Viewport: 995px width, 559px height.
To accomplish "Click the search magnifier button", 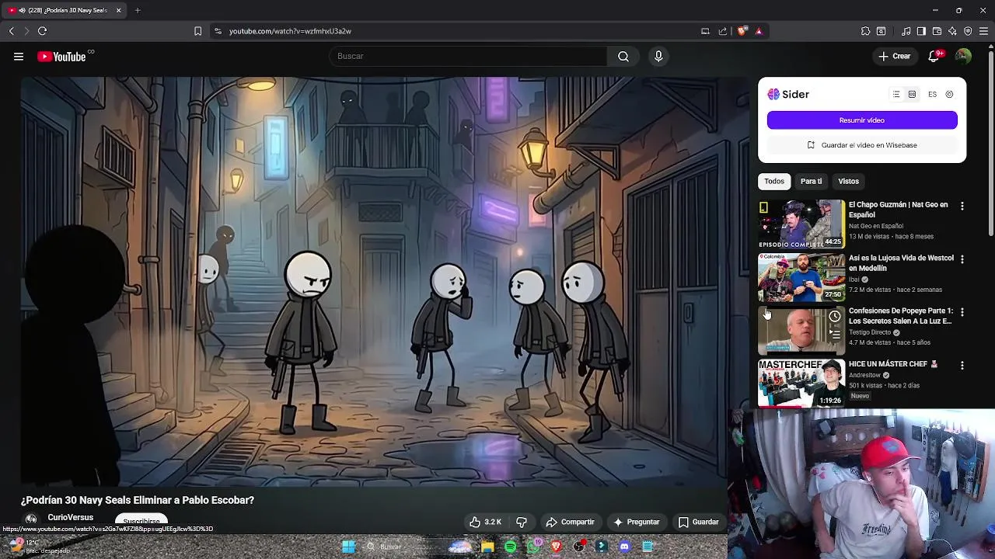I will [x=623, y=56].
